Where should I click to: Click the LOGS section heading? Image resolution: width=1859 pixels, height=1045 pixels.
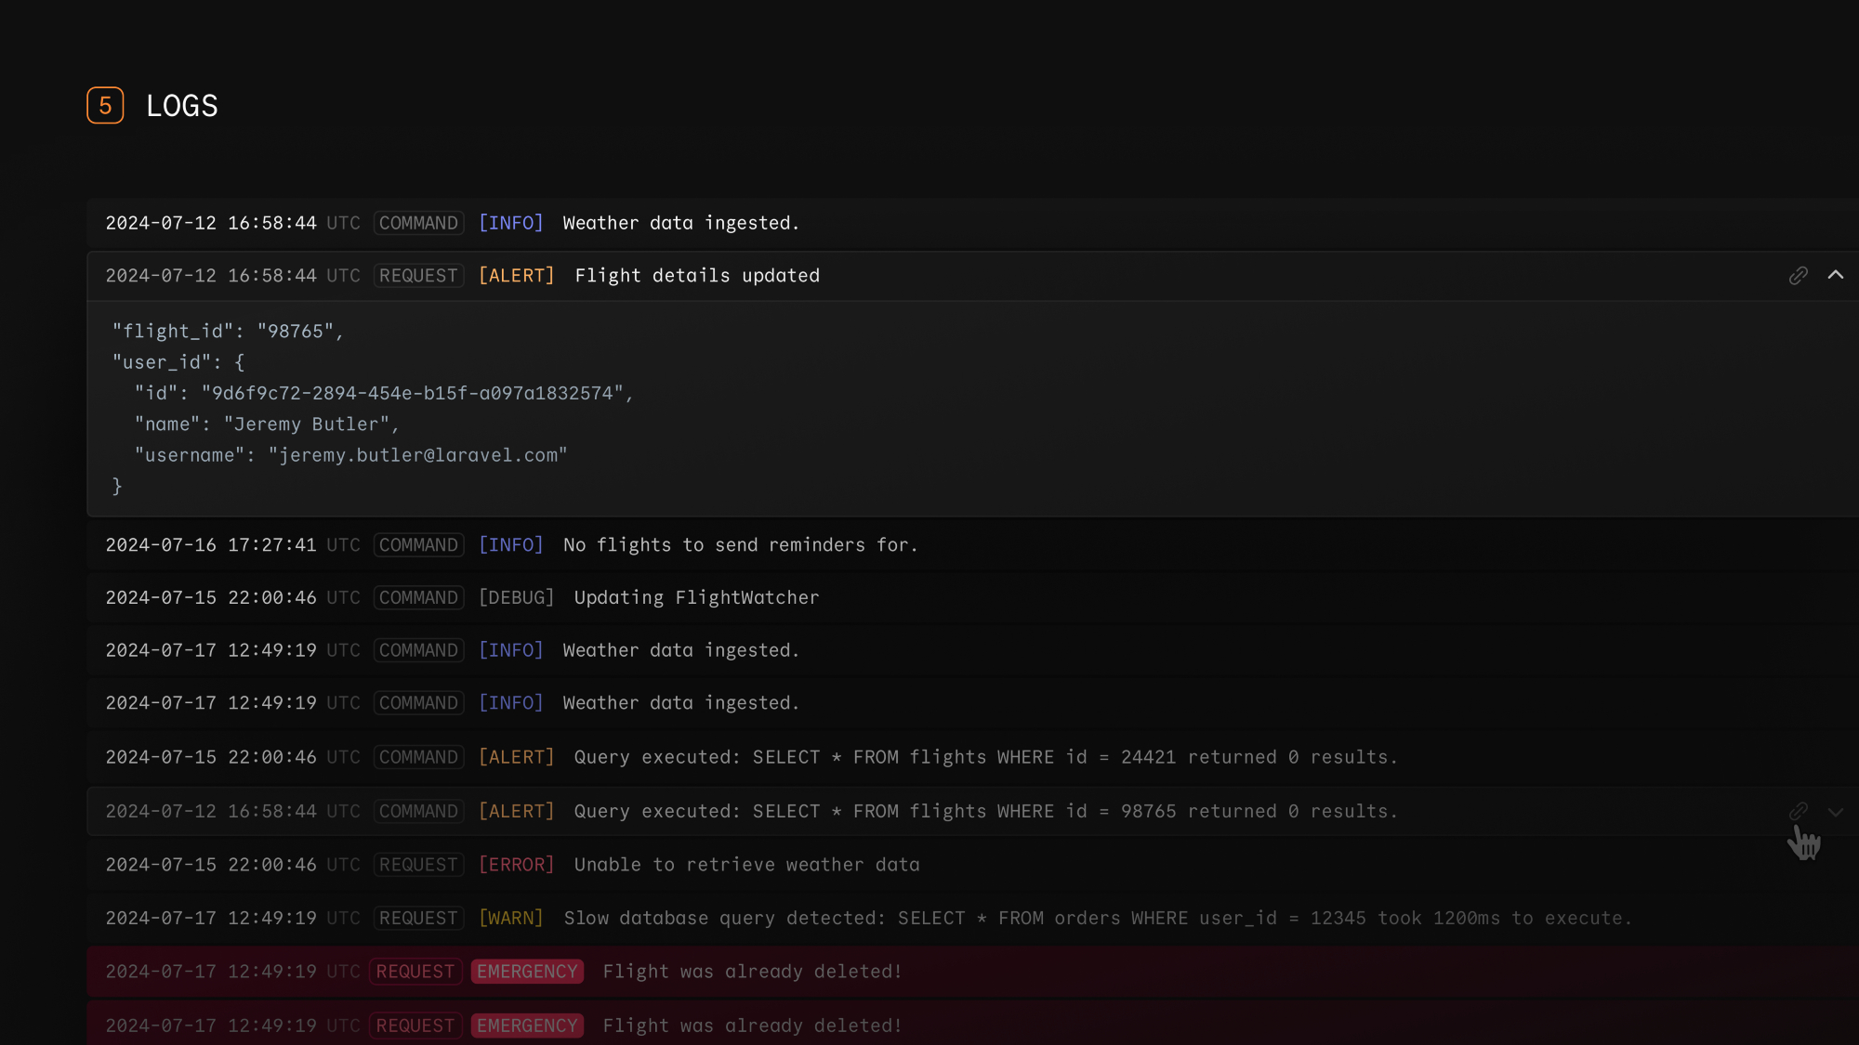coord(182,106)
